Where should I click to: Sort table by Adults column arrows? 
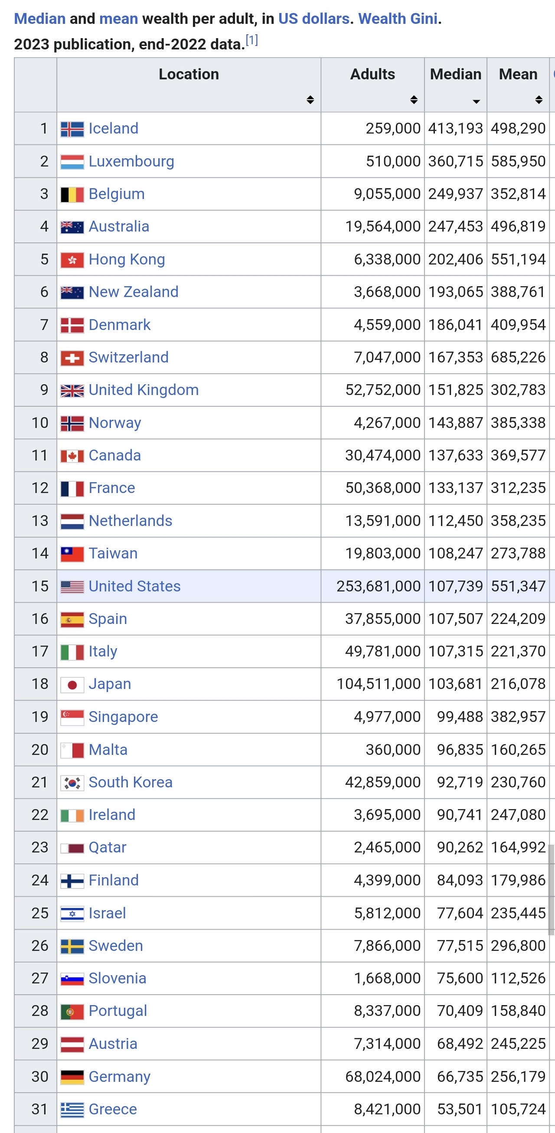tap(414, 100)
